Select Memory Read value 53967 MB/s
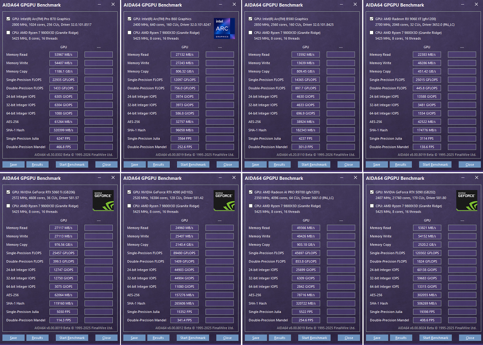The image size is (483, 345). tap(63, 55)
